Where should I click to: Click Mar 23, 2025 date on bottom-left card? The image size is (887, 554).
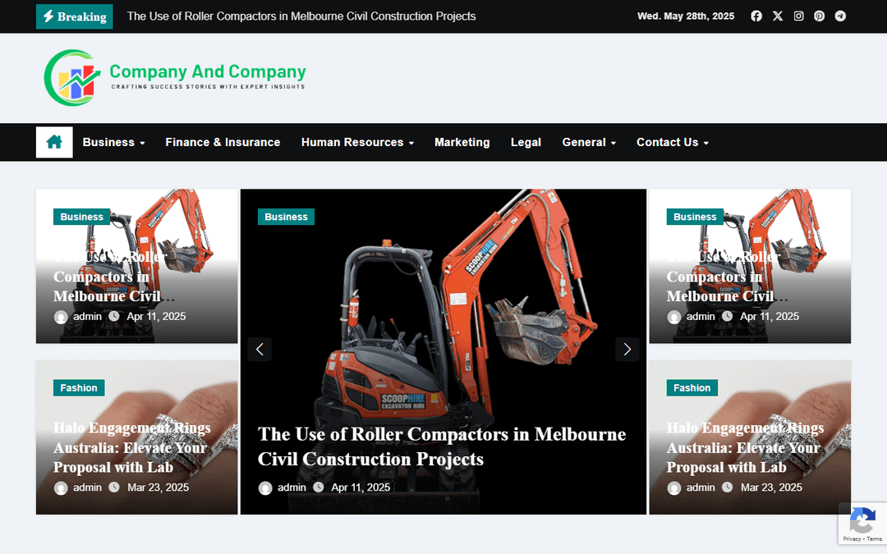pos(158,488)
